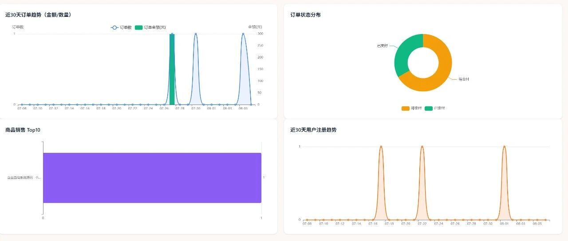The width and height of the screenshot is (568, 241).
Task: Click the 07-08 label in the registration chart
Action: (x=307, y=224)
